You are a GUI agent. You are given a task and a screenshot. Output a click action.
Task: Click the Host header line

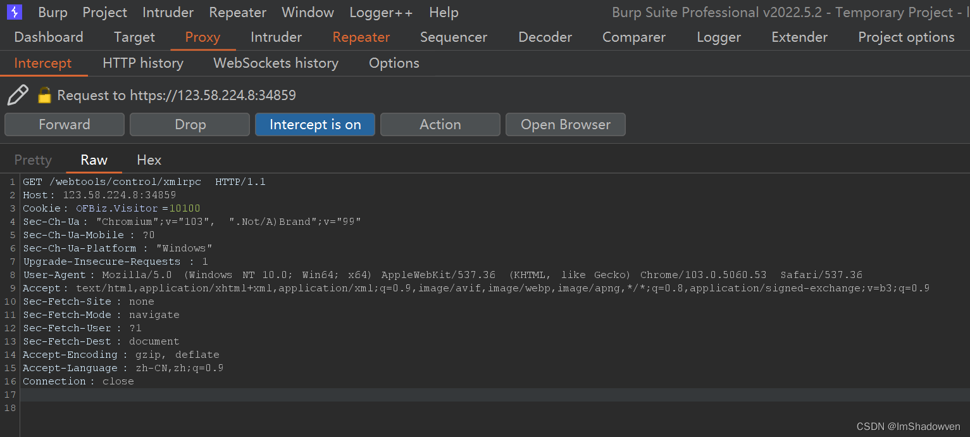(x=99, y=195)
